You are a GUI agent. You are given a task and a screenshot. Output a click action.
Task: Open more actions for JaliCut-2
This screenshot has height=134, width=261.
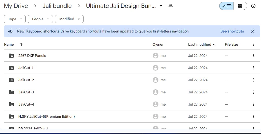253,80
